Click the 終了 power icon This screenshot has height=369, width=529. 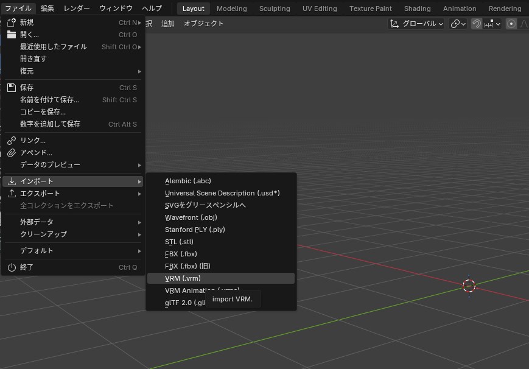coord(11,267)
